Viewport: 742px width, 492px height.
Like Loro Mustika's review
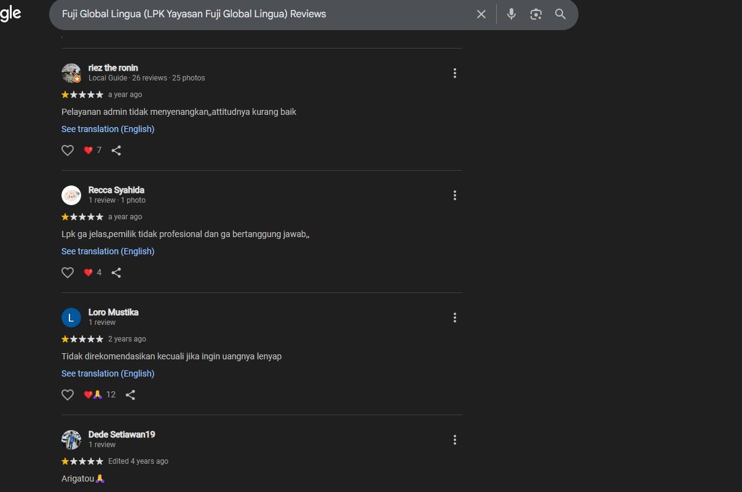68,395
